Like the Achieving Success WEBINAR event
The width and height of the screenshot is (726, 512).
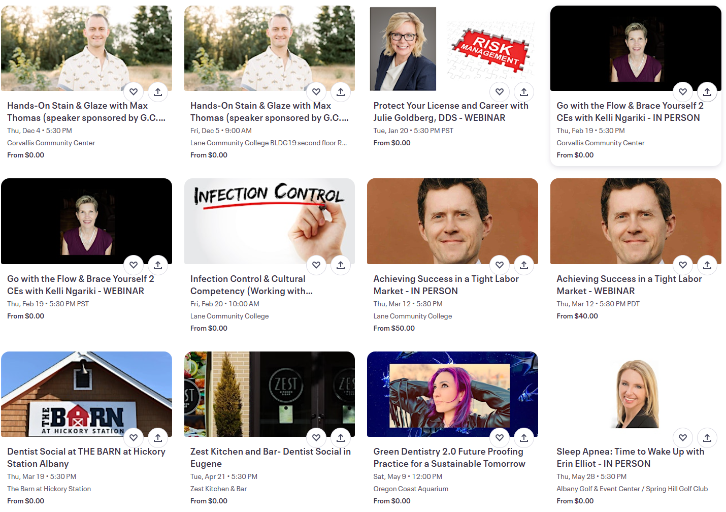click(683, 265)
